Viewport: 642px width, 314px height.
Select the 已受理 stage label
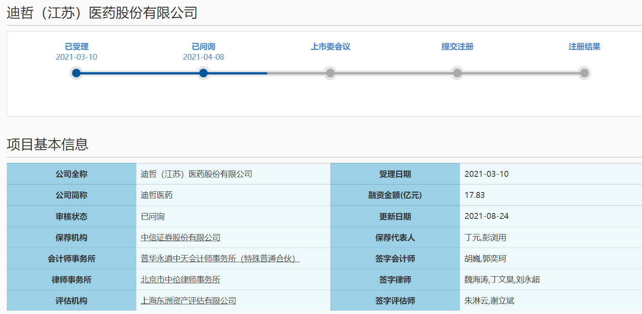[x=77, y=47]
